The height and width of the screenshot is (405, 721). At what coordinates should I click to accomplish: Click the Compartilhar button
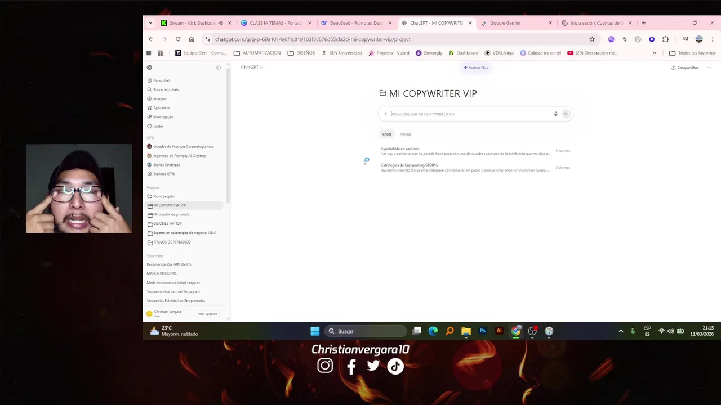coord(685,67)
